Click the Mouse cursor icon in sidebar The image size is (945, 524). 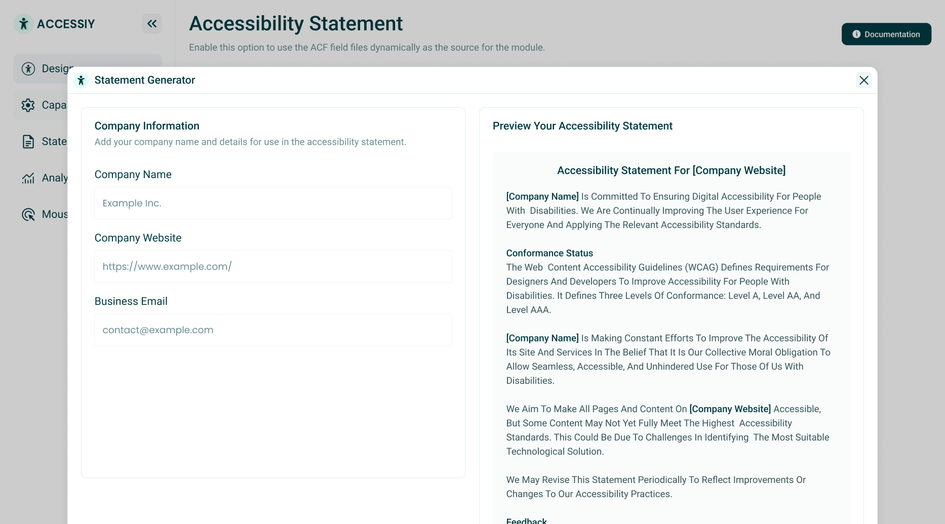point(28,214)
